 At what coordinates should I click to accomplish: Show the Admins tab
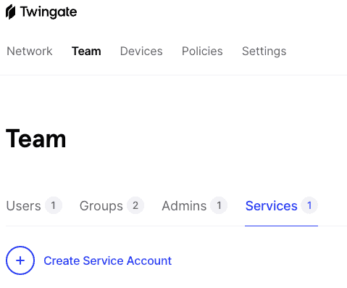click(195, 206)
